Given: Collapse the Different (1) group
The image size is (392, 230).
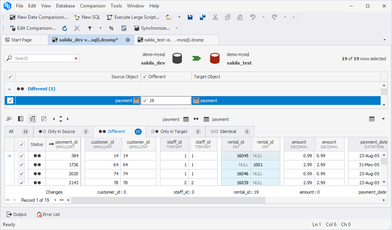Looking at the screenshot, I should point(10,89).
